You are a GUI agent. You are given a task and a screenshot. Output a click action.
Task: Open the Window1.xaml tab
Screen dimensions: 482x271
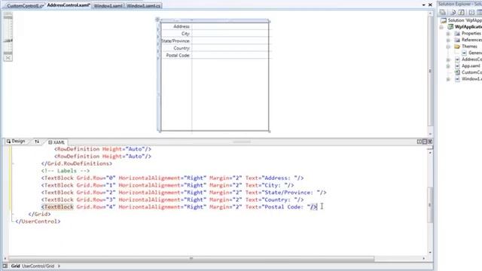coord(108,5)
